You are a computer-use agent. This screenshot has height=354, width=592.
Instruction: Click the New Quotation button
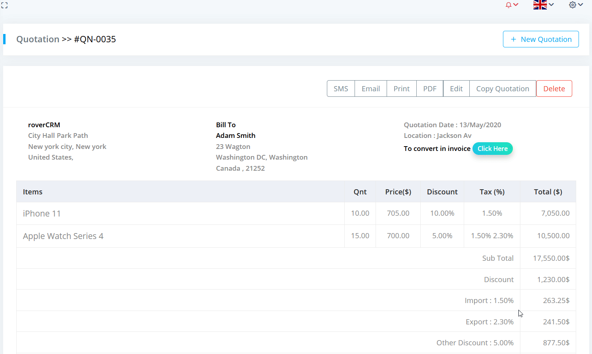click(541, 39)
